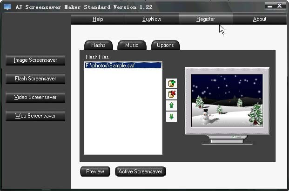Select F:\photos\Sample.swf in the list
This screenshot has width=289, height=191.
click(123, 66)
